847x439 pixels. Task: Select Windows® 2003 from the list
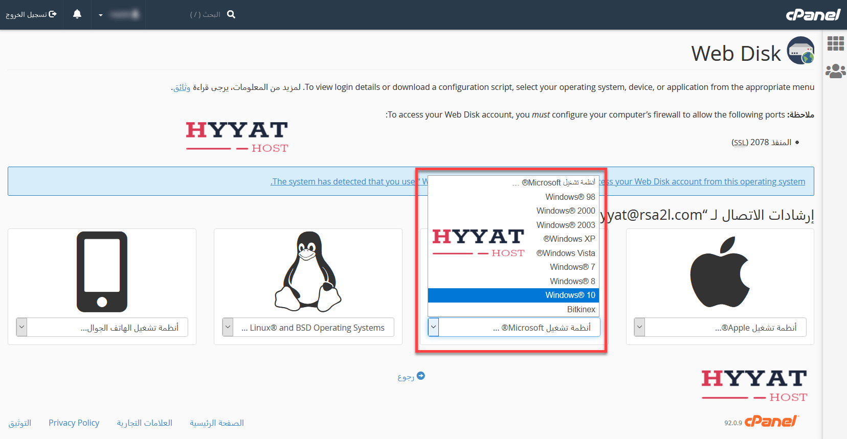(512, 225)
